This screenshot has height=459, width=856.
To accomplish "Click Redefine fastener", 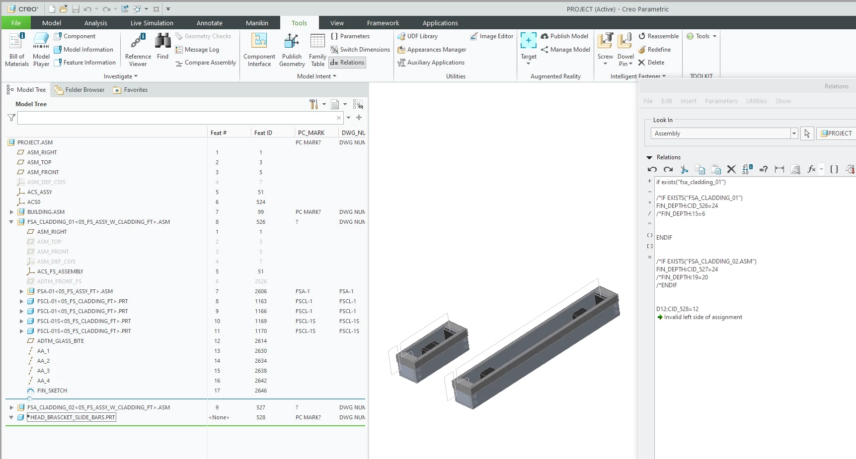I will pos(654,50).
